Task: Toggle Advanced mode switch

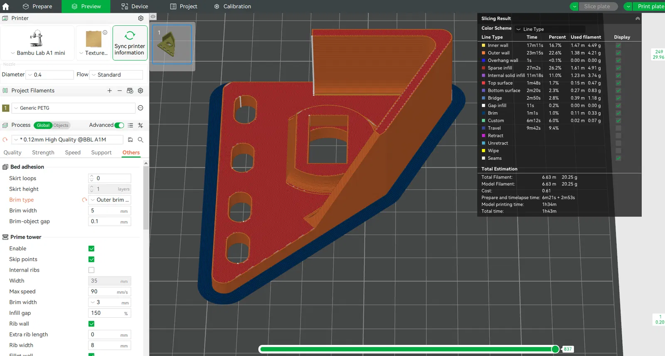Action: [x=119, y=125]
